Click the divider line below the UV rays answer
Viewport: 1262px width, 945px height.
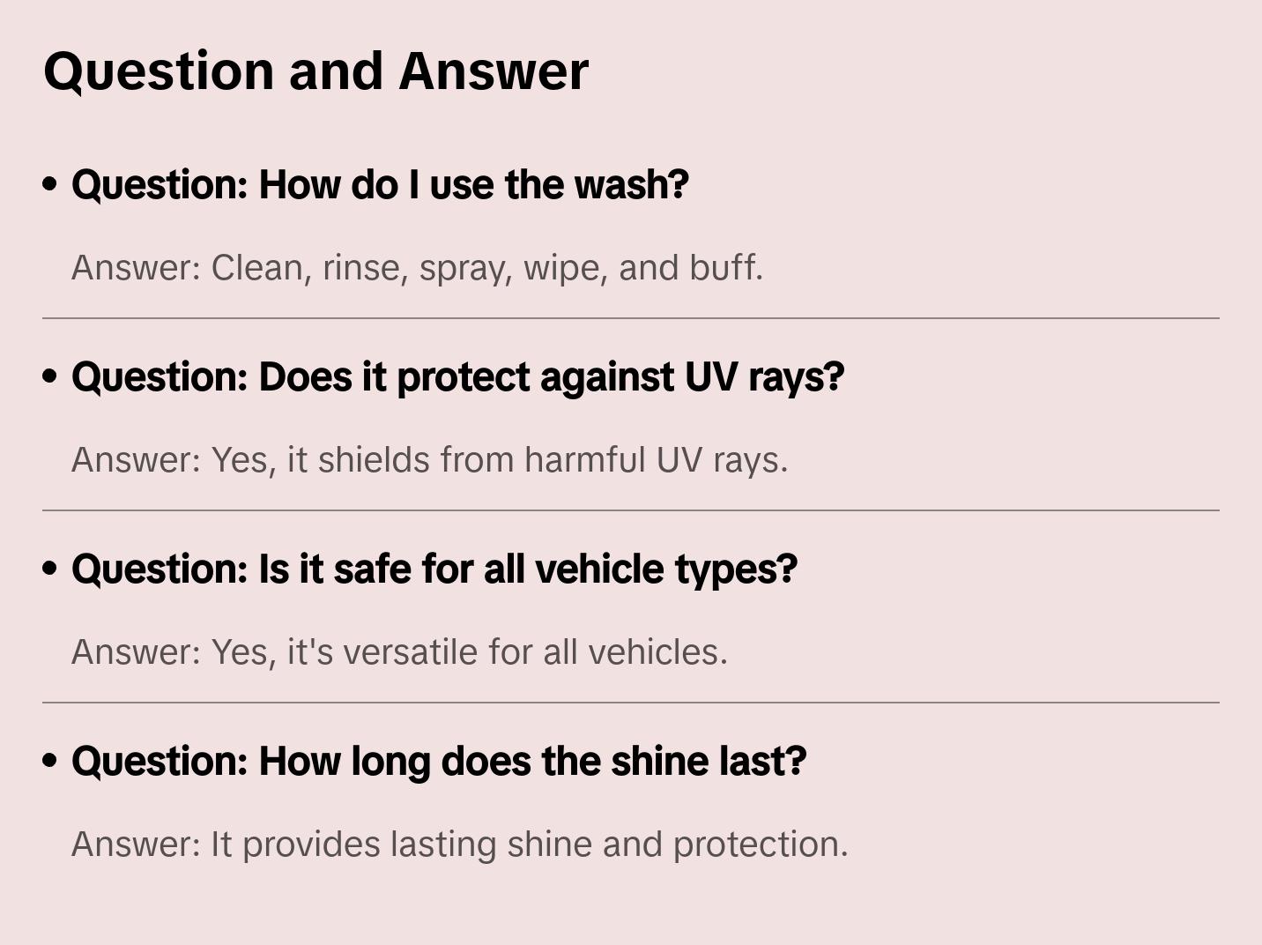(631, 510)
